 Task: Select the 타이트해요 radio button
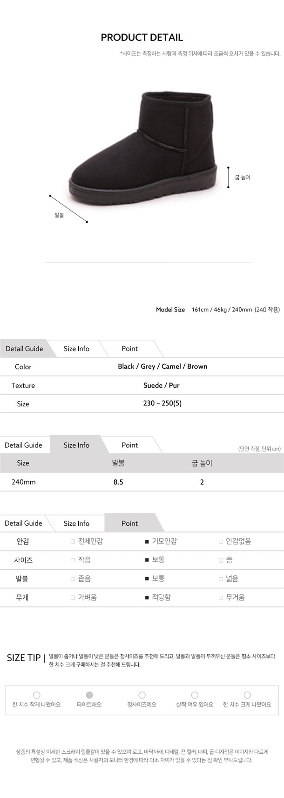tap(89, 695)
